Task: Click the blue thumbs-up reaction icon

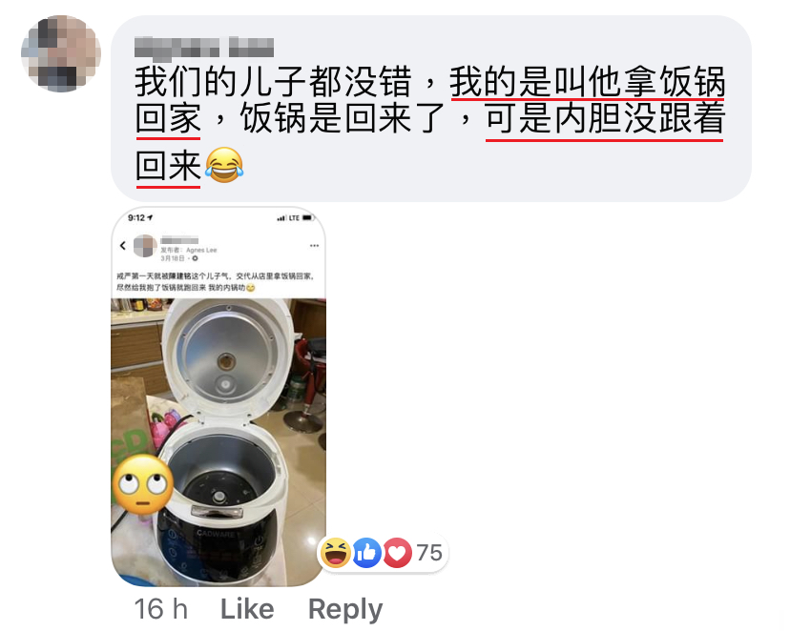Action: (x=366, y=553)
